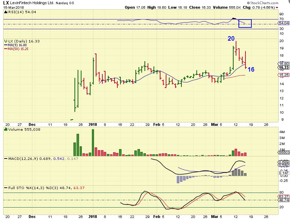Click the 4M volume axis label

coord(282,132)
